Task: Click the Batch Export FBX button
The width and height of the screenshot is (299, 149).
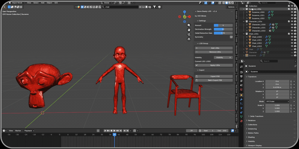Action: click(214, 80)
